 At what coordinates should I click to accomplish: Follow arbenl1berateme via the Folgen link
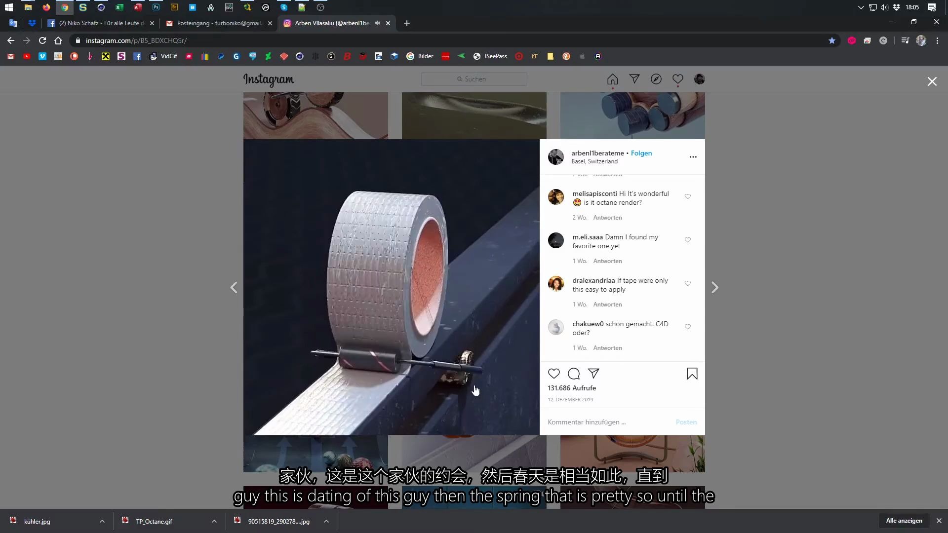[641, 153]
